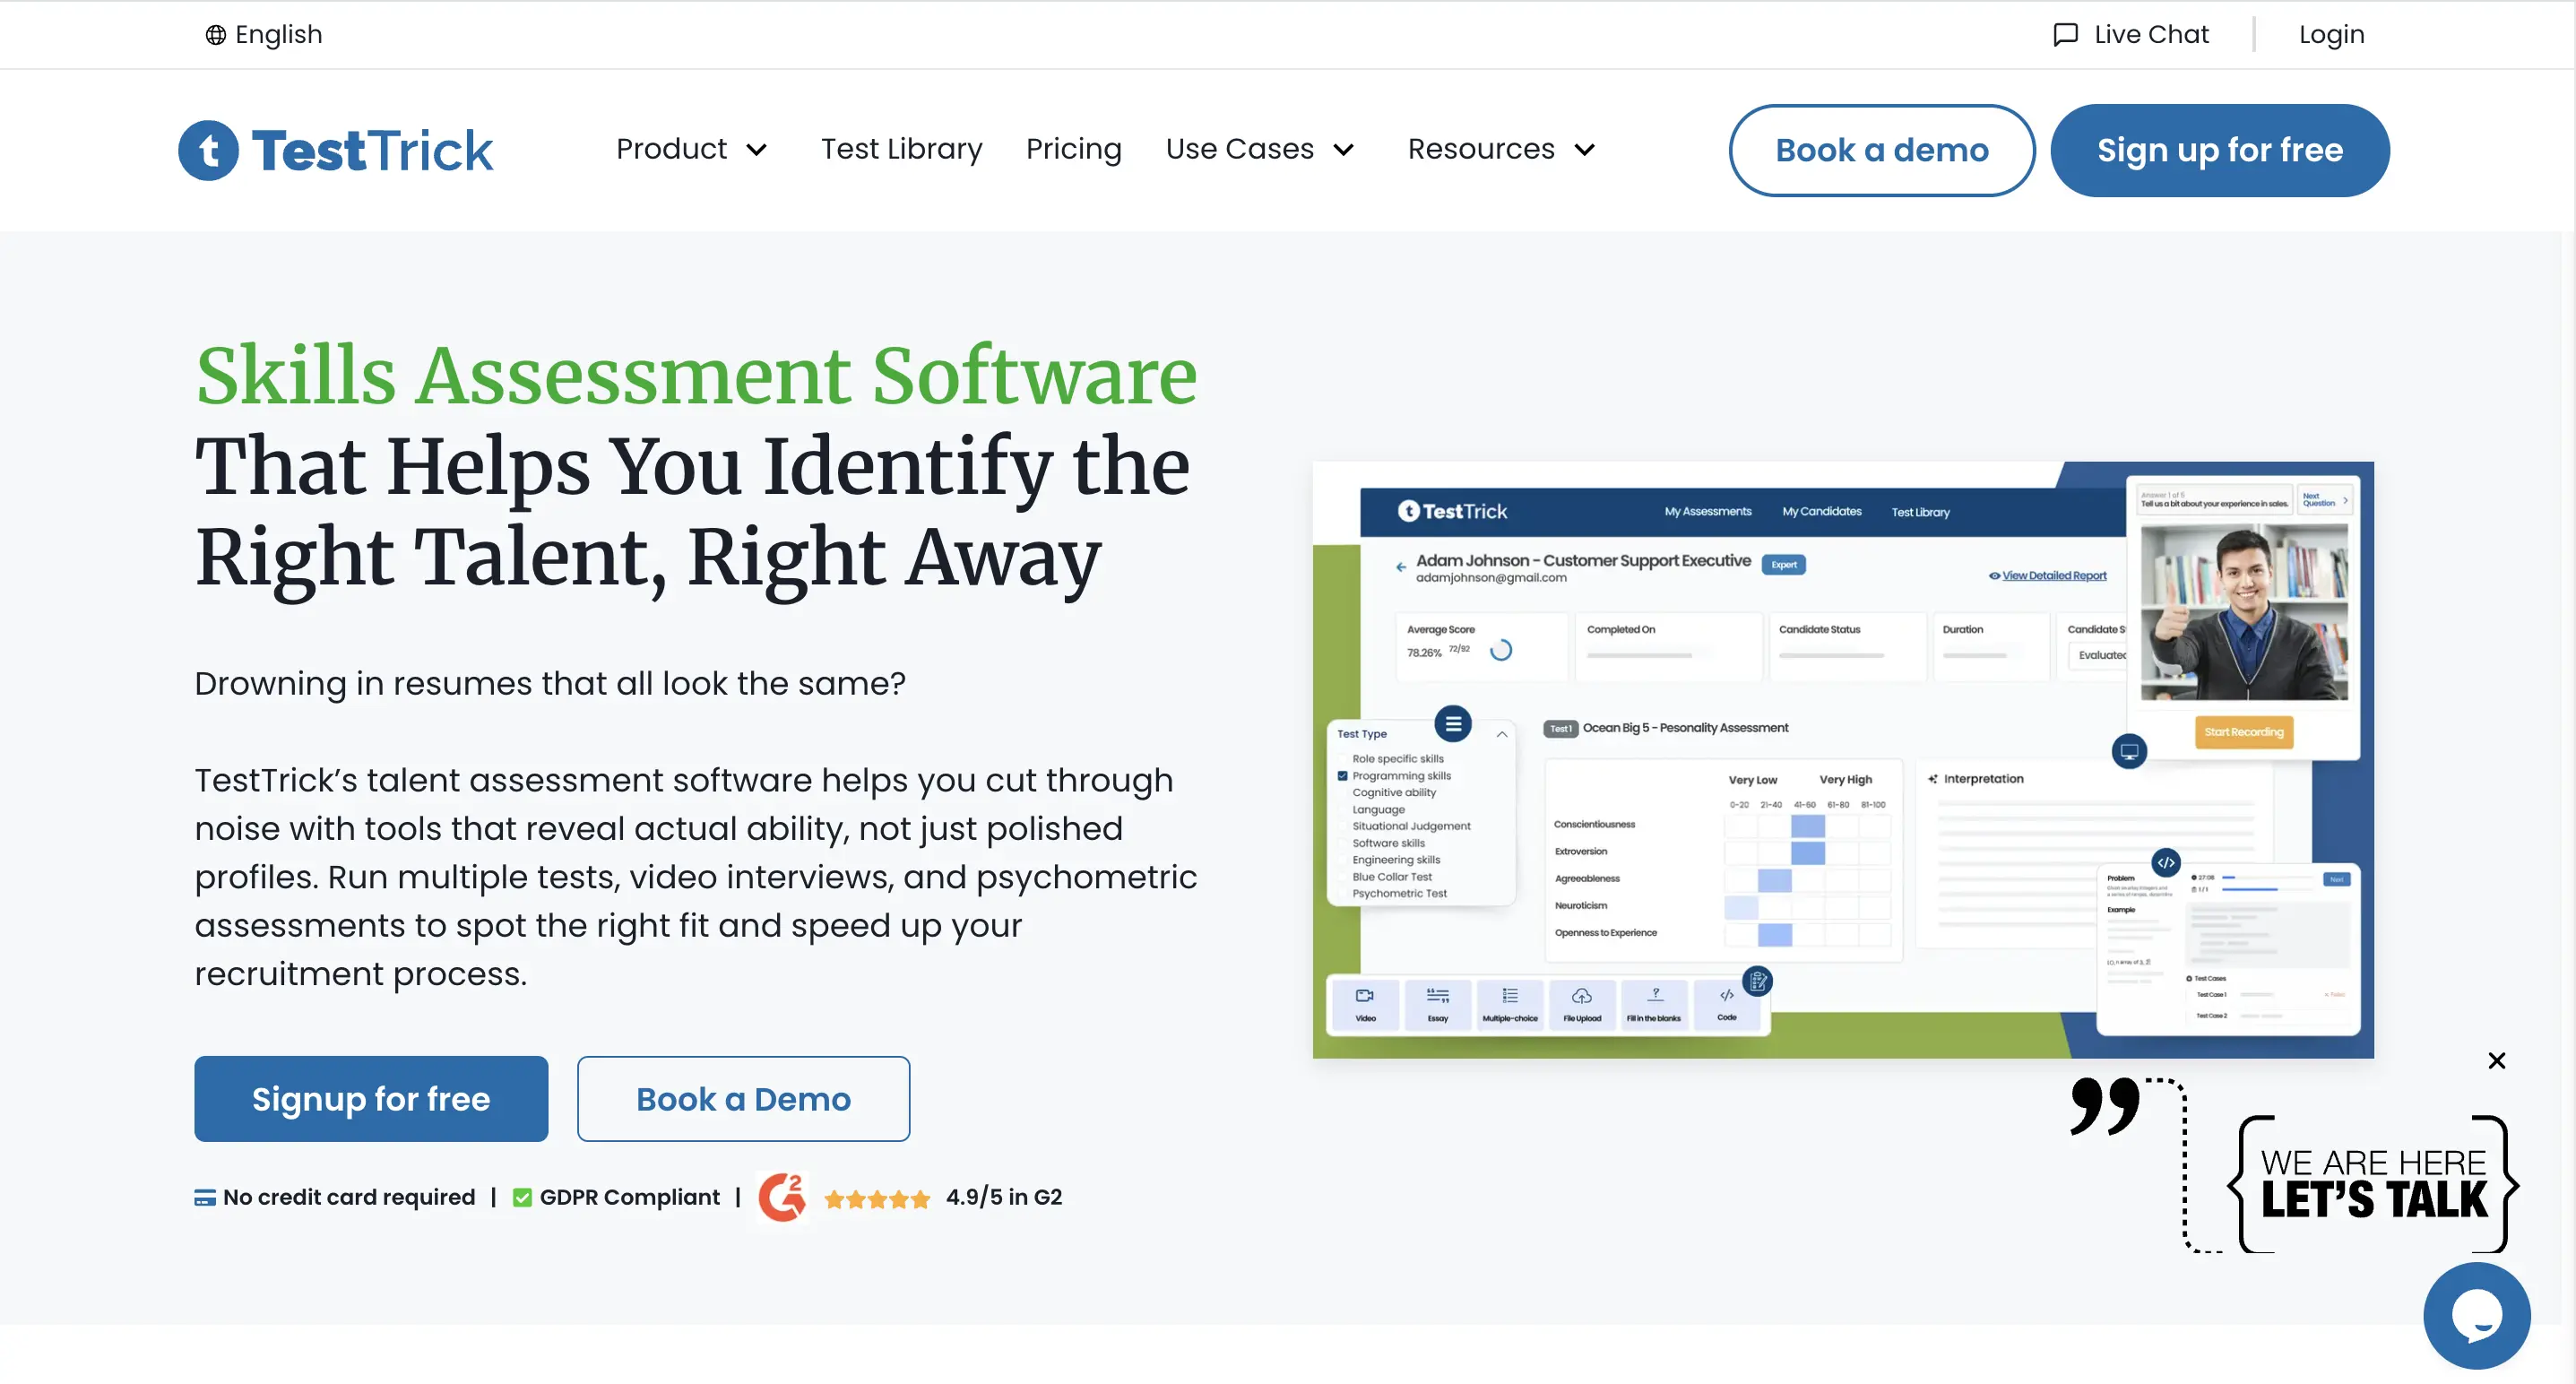The height and width of the screenshot is (1384, 2576).
Task: Close the Let's Talk popup
Action: 2496,1061
